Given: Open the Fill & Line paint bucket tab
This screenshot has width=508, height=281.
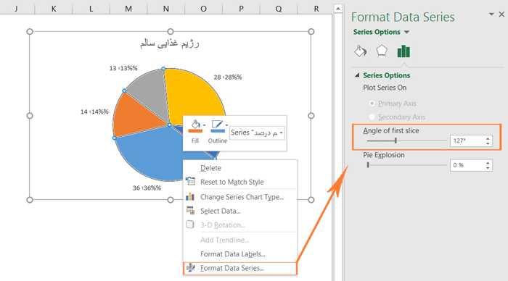Looking at the screenshot, I should pyautogui.click(x=360, y=51).
